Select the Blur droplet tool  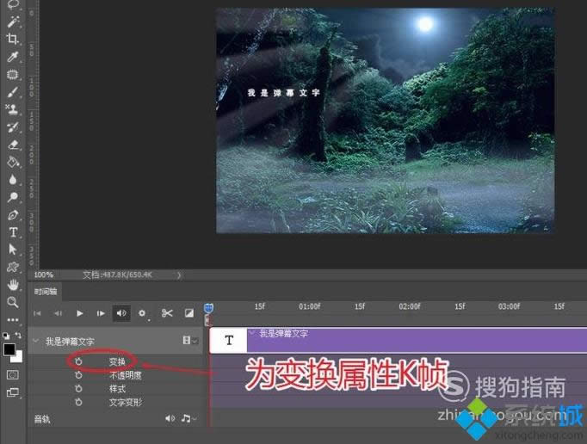(x=13, y=180)
